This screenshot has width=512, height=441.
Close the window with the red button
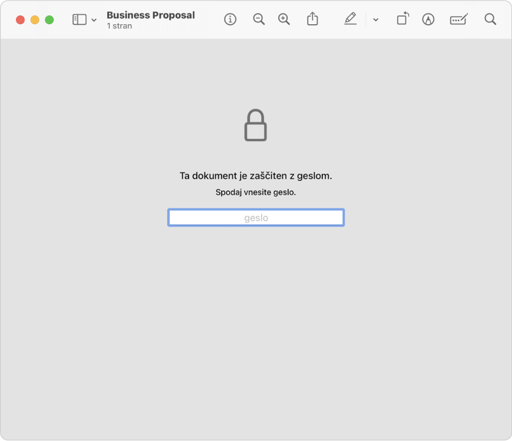point(20,20)
